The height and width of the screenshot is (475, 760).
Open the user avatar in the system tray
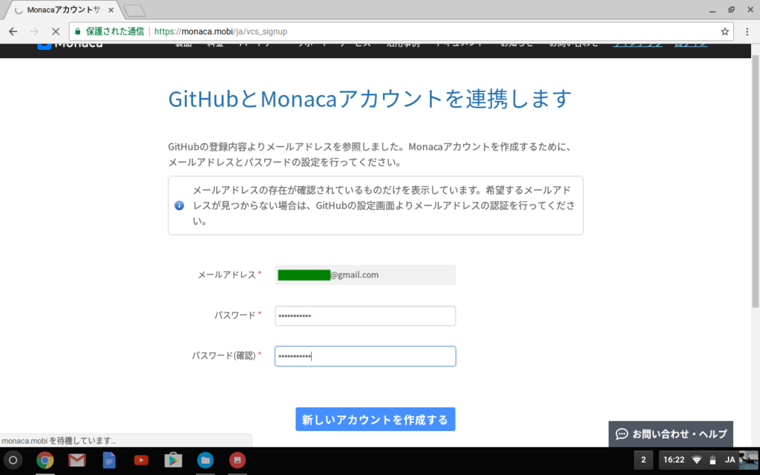[748, 460]
